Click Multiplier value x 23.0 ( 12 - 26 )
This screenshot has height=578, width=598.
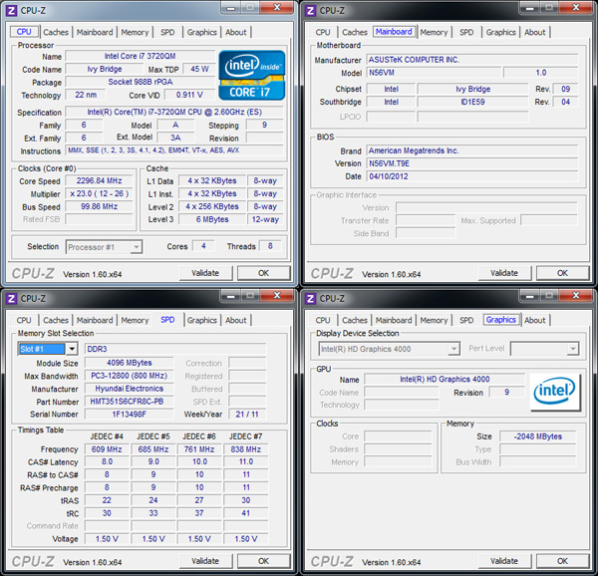99,193
